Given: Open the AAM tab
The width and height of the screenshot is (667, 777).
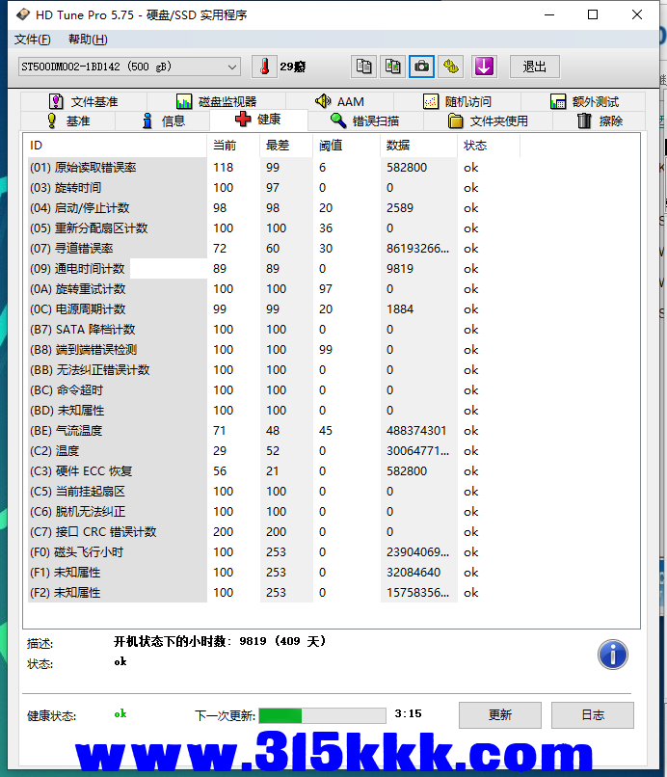Looking at the screenshot, I should (339, 101).
